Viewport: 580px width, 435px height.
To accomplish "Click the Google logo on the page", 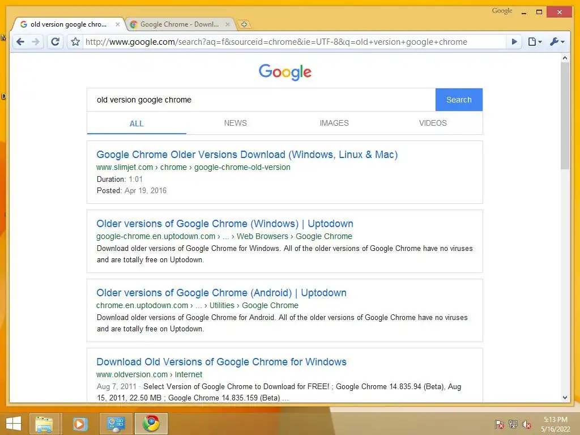I will point(285,72).
